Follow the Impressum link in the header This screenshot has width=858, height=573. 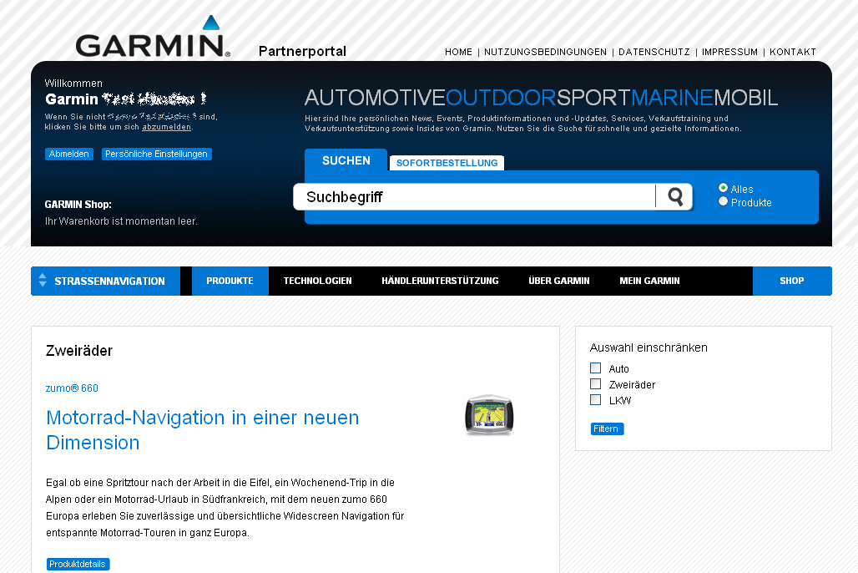click(729, 52)
